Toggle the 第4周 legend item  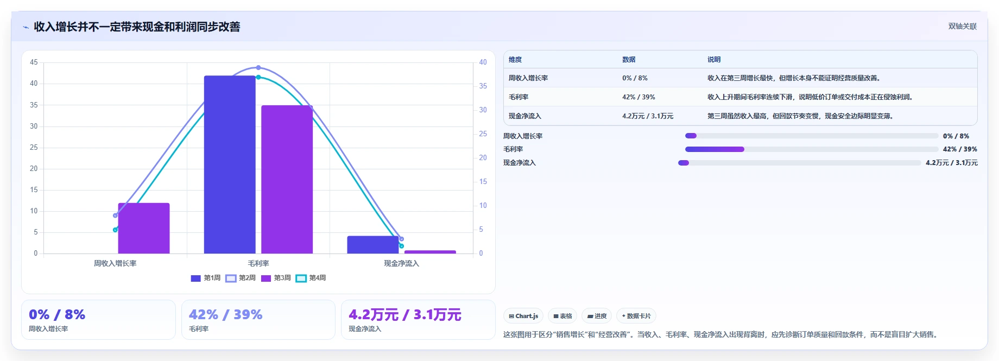pyautogui.click(x=311, y=278)
